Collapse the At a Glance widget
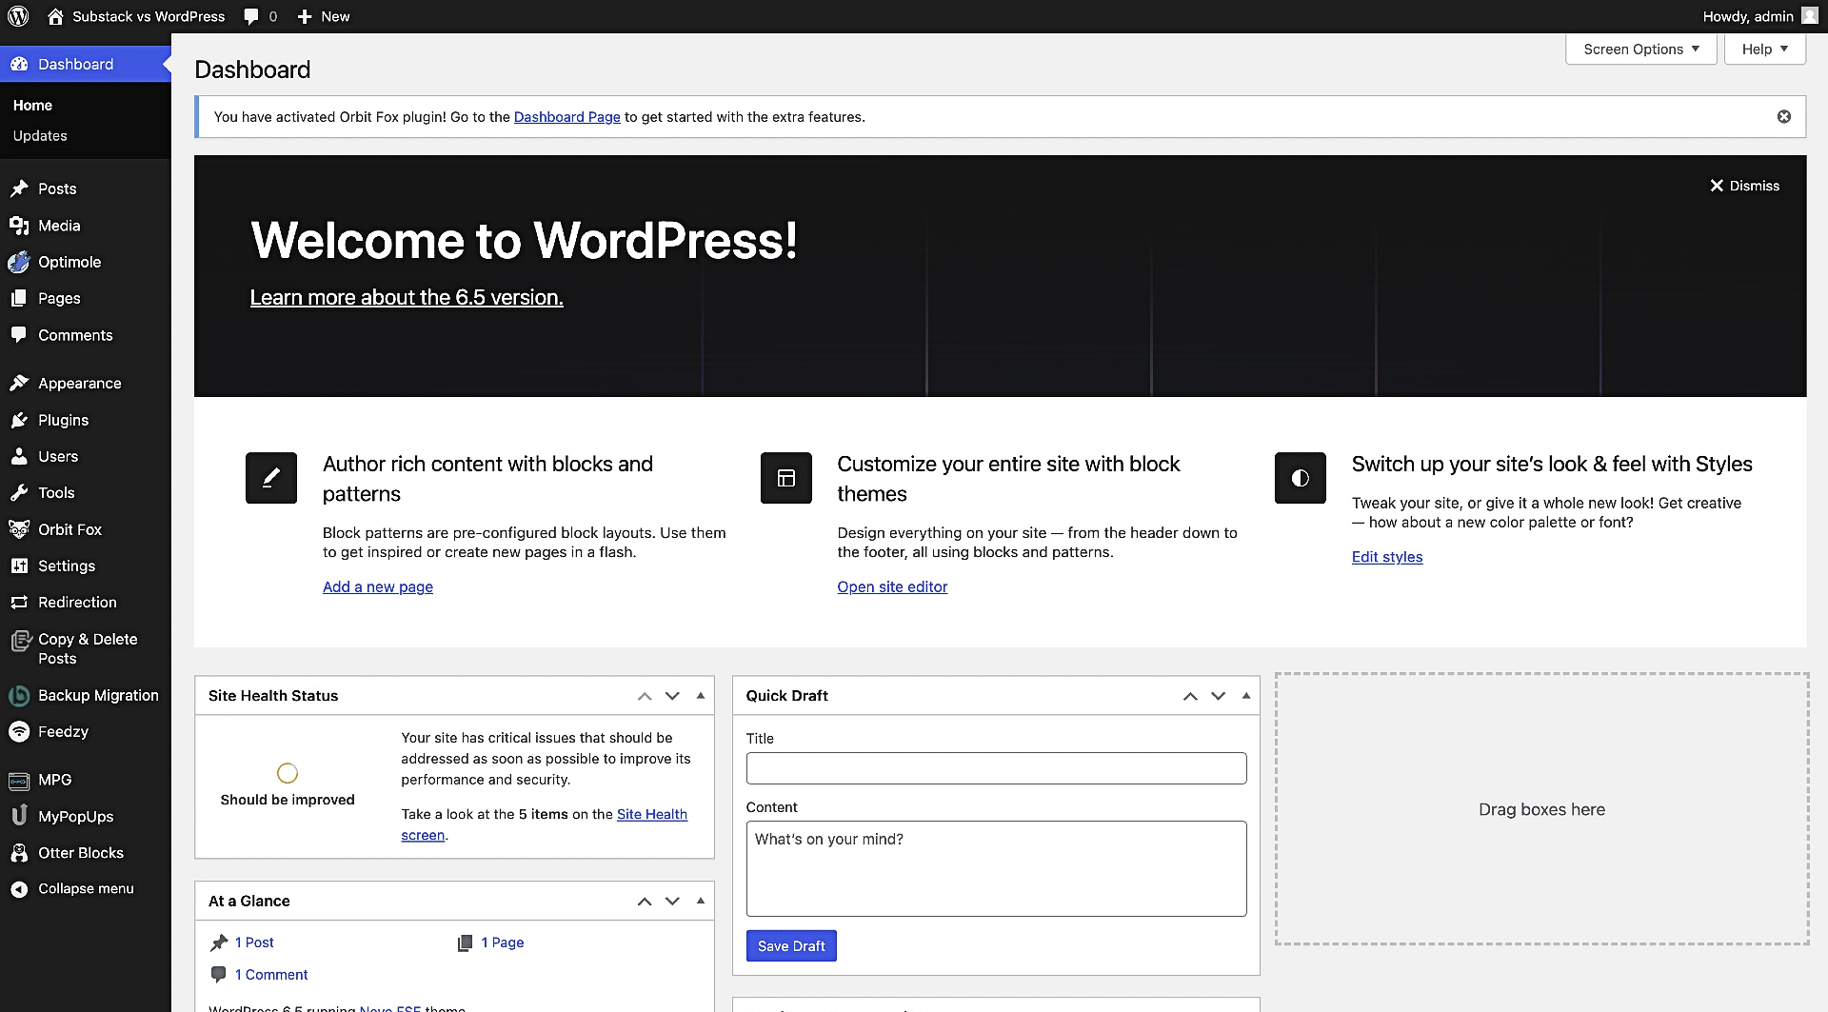 [x=700, y=901]
